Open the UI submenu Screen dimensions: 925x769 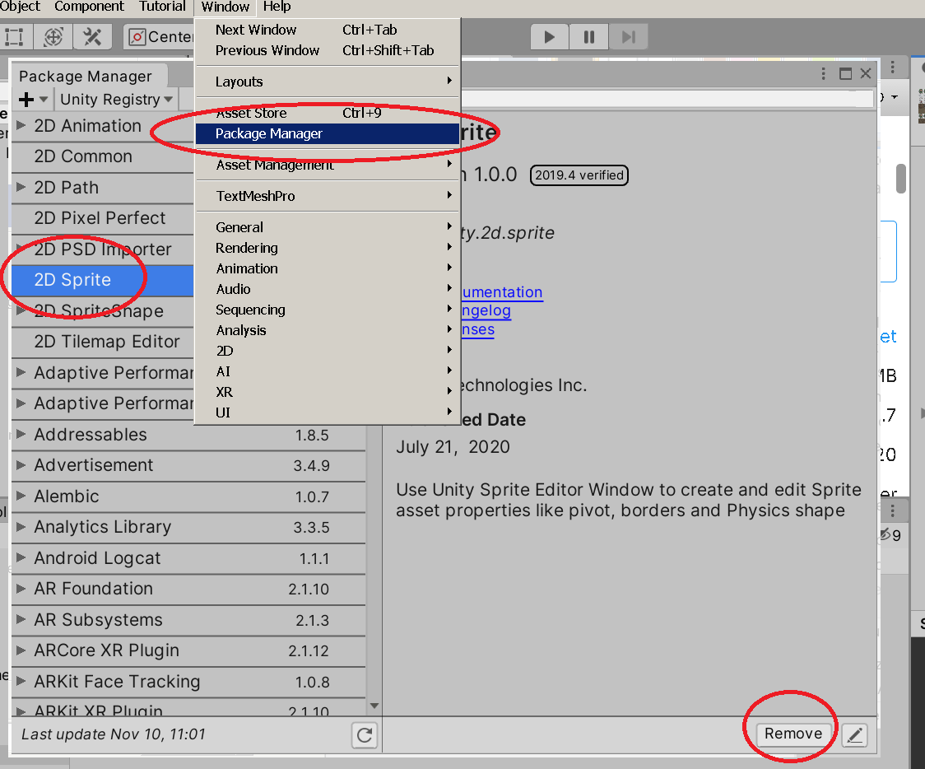pos(328,412)
